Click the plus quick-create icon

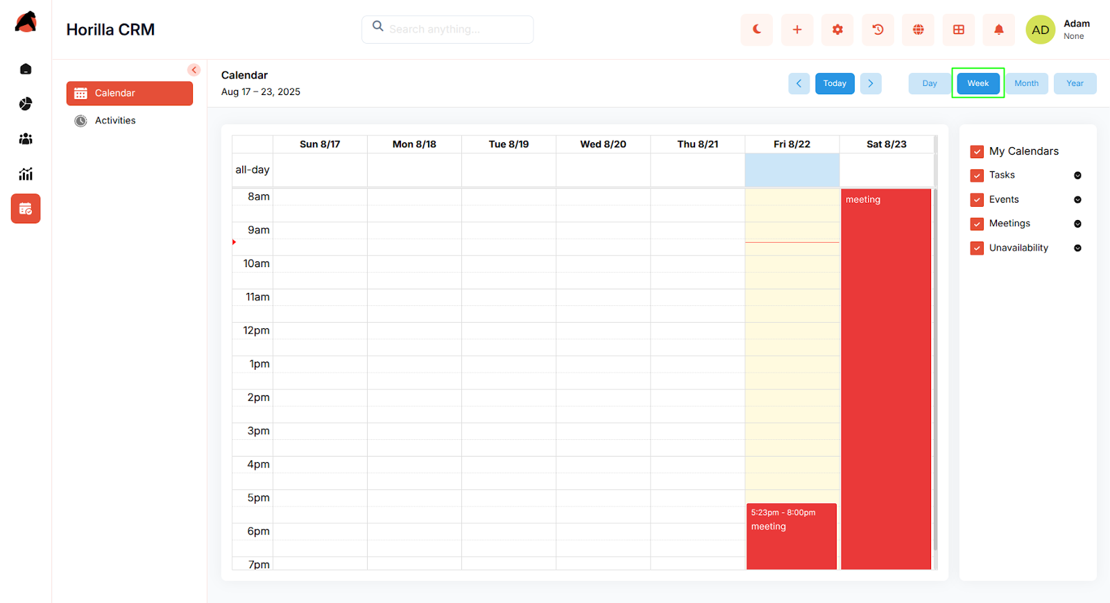pyautogui.click(x=796, y=30)
